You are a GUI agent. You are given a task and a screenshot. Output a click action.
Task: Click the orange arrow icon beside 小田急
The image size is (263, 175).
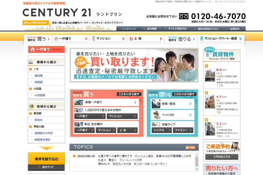30,89
